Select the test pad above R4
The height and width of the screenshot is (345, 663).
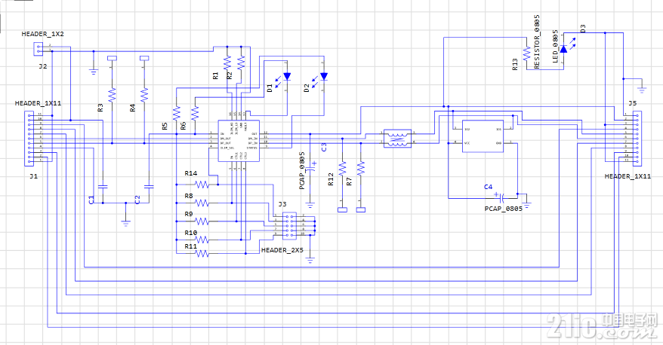tap(144, 58)
